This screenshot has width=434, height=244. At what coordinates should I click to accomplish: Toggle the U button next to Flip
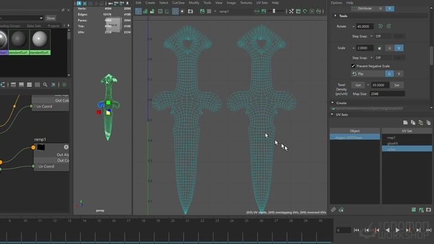coord(389,74)
